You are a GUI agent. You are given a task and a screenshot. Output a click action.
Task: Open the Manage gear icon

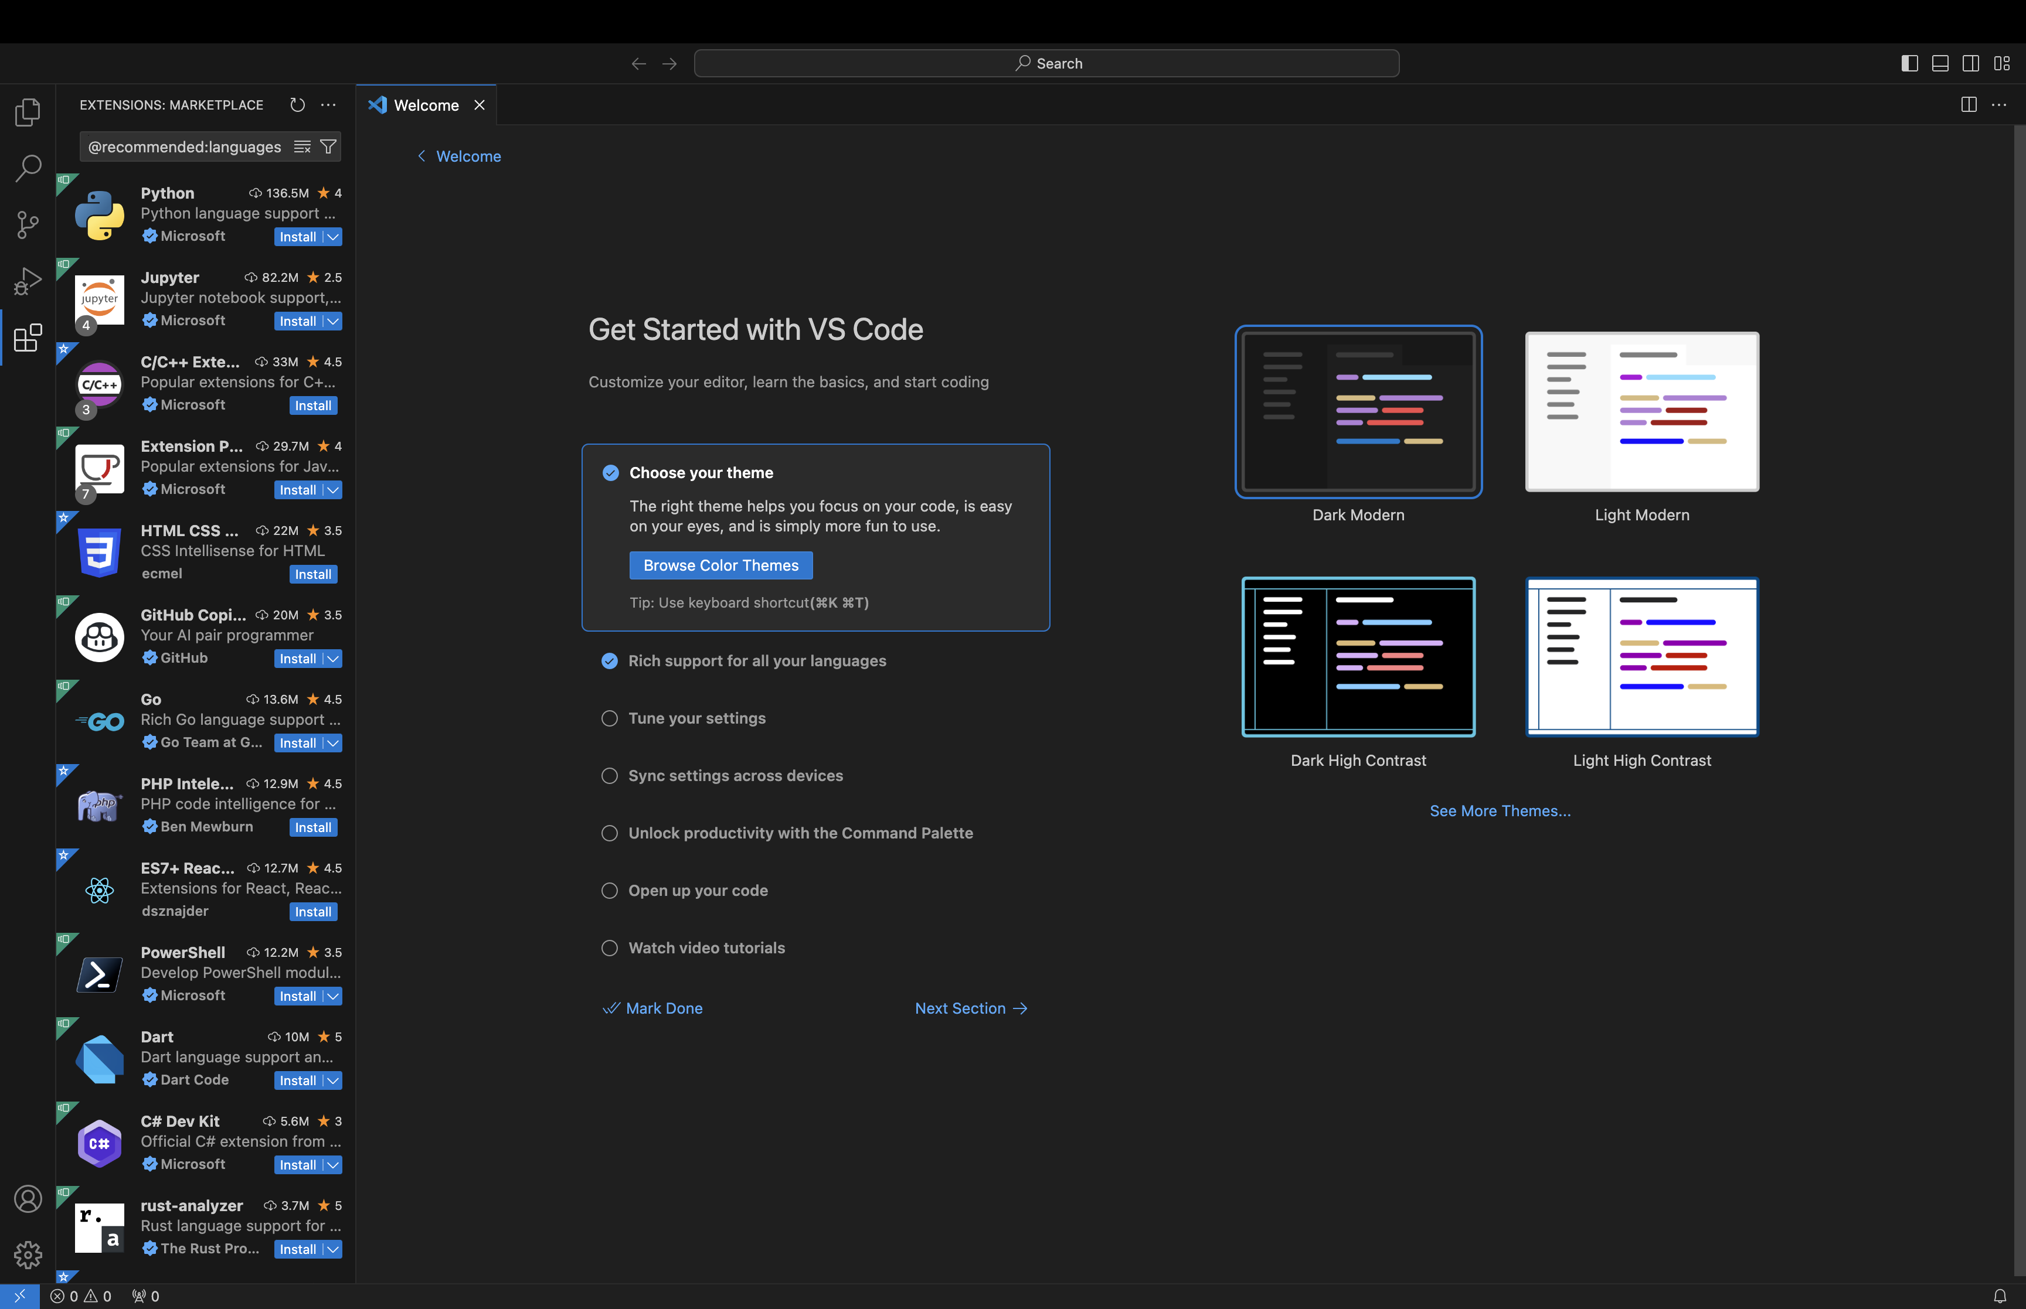click(x=27, y=1255)
